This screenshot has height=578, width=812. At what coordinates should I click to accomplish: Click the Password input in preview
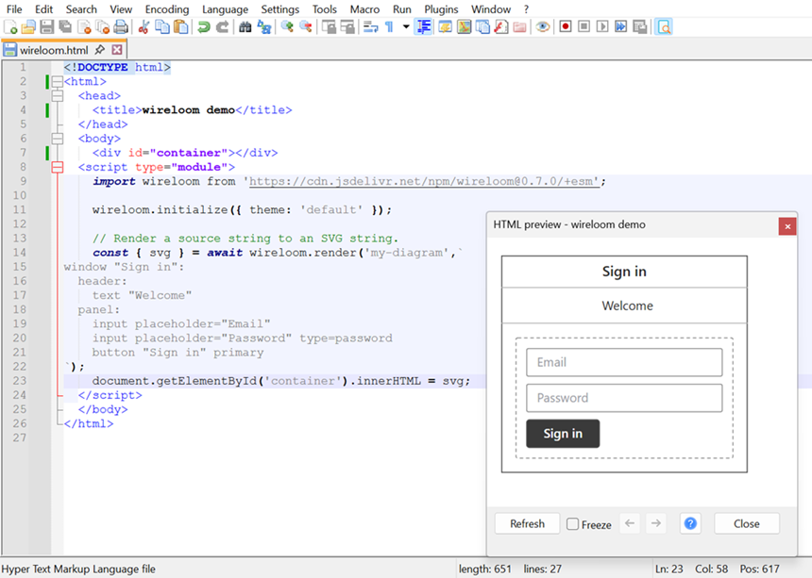[624, 398]
